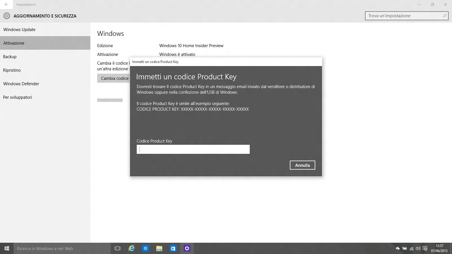Viewport: 452px width, 254px height.
Task: Open File Explorer from the taskbar
Action: tap(159, 248)
